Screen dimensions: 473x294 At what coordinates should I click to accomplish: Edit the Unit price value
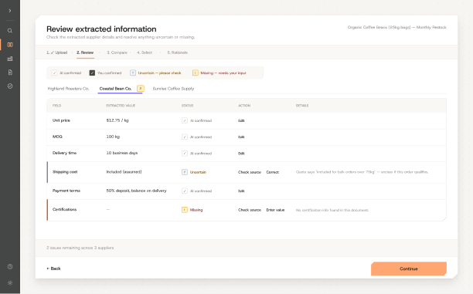point(241,120)
